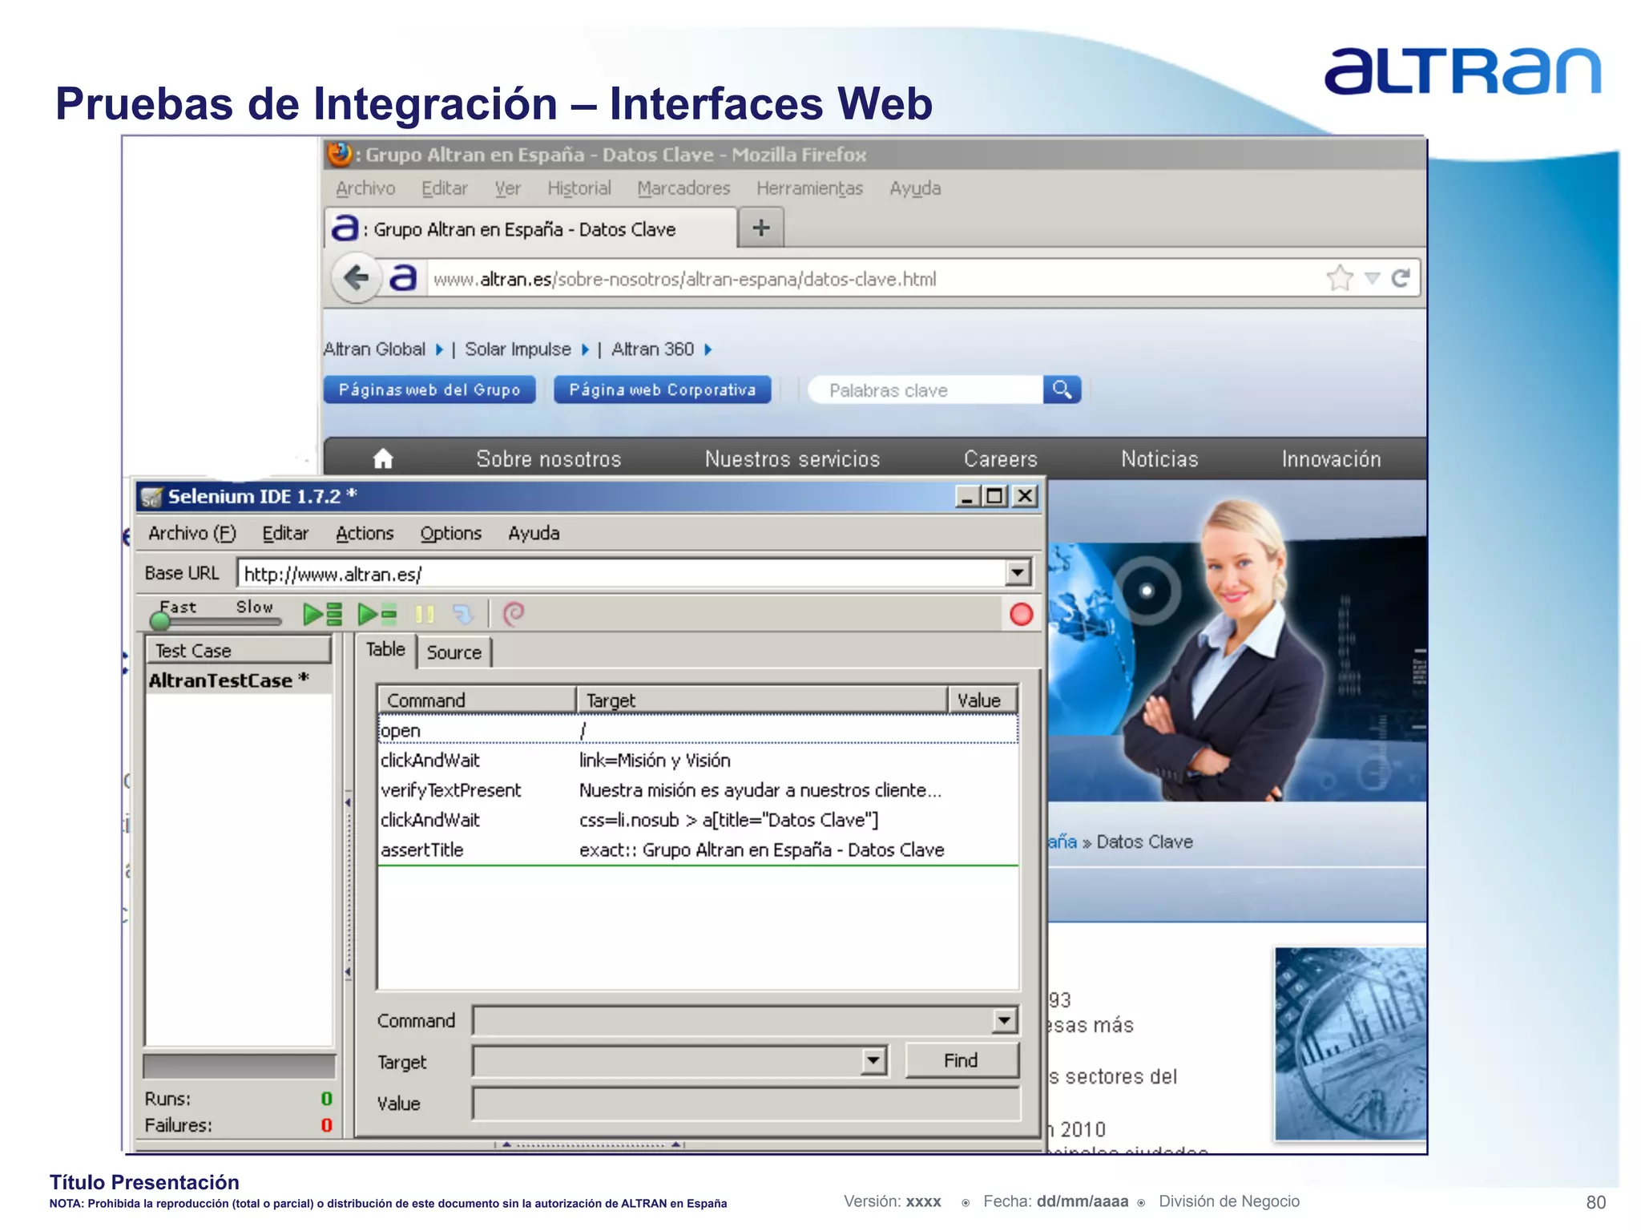Minimize the Selenium IDE window
The image size is (1641, 1231).
[967, 497]
